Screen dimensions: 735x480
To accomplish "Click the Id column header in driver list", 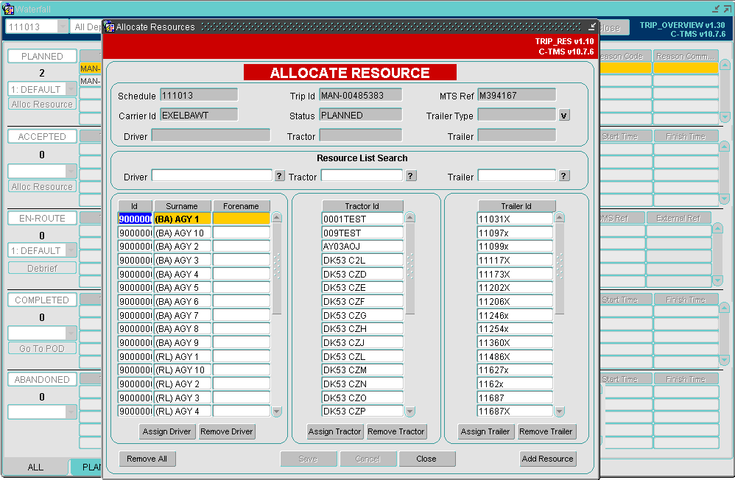I will (135, 206).
